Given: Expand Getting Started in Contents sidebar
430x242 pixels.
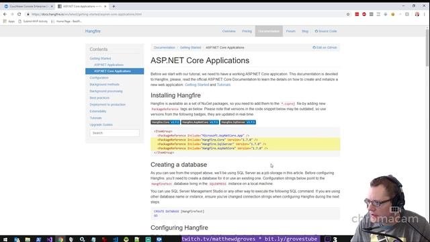Looking at the screenshot, I should (x=100, y=58).
